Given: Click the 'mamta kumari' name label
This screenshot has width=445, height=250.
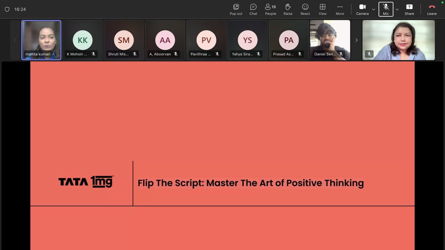Looking at the screenshot, I should 38,54.
